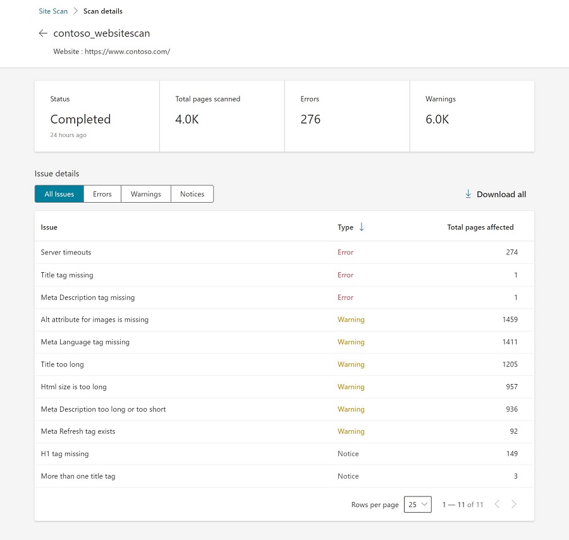569x540 pixels.
Task: Sort by Total pages affected column
Action: (480, 227)
